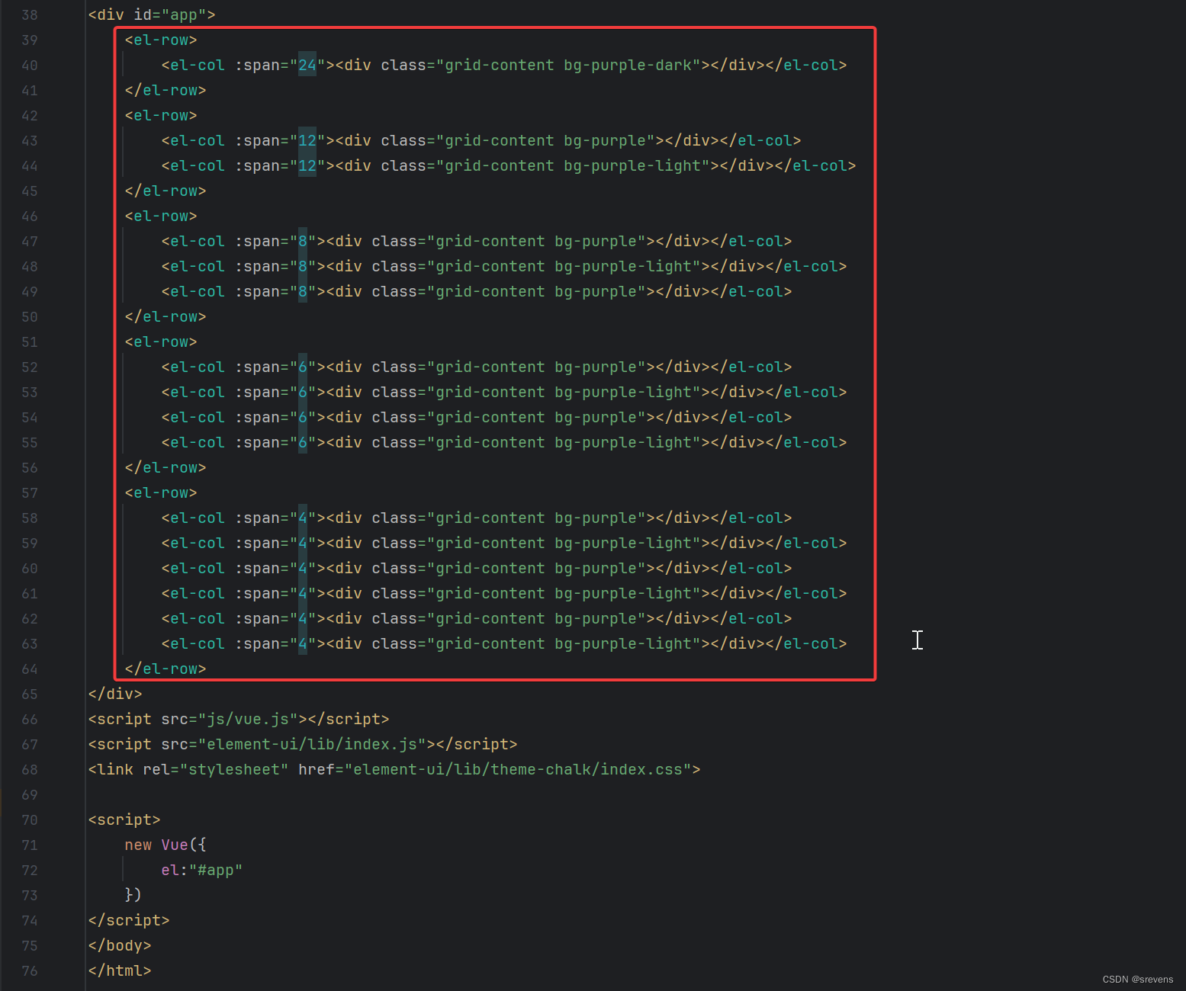Click line number 51 in the gutter
The width and height of the screenshot is (1186, 991).
click(x=29, y=342)
